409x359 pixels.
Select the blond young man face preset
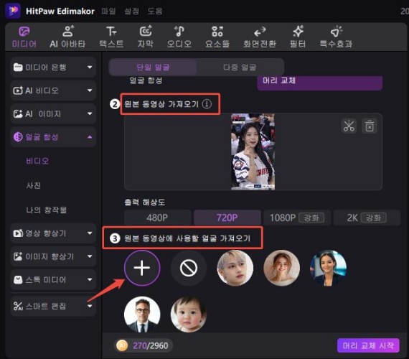pos(235,268)
